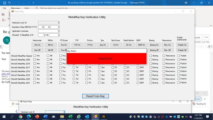The width and height of the screenshot is (213, 120).
Task: Click the scrollbar down arrow at window bottom right
Action: coord(212,112)
